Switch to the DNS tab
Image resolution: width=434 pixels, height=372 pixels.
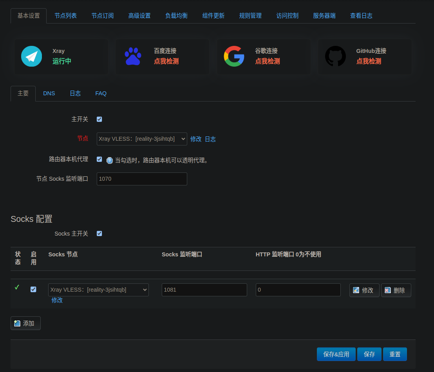[x=49, y=93]
